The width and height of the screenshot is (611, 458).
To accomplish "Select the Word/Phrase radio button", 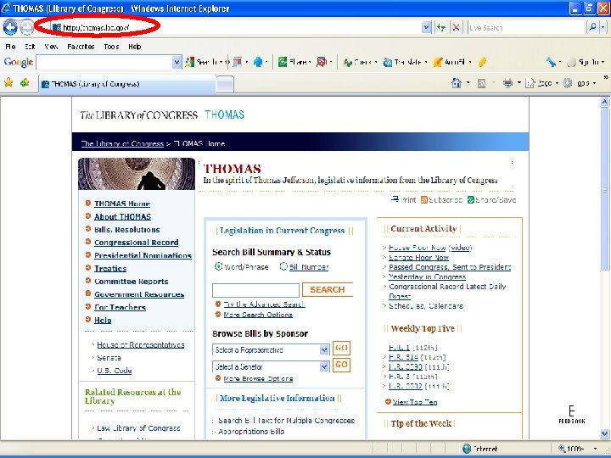I will click(218, 266).
